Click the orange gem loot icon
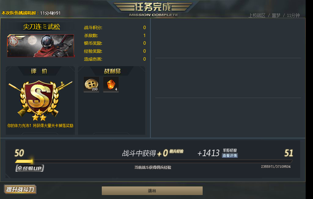Screen dimensions: 313x199 pos(111,84)
